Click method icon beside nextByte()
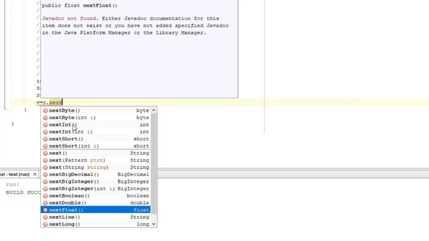The width and height of the screenshot is (429, 241). coord(46,110)
